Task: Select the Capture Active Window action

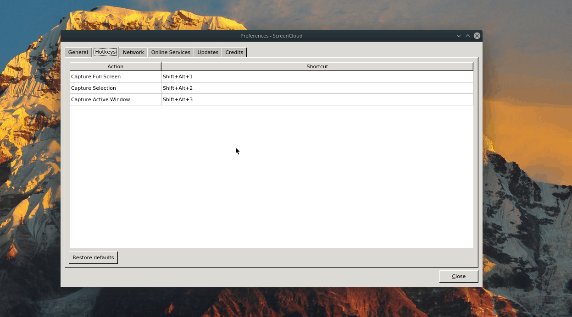Action: [x=116, y=99]
